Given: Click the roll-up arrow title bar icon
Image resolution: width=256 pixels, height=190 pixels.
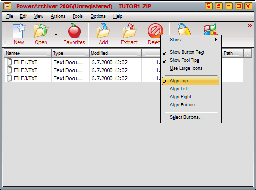Looking at the screenshot, I should pos(219,6).
